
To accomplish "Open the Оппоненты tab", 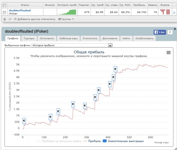I will (47, 39).
